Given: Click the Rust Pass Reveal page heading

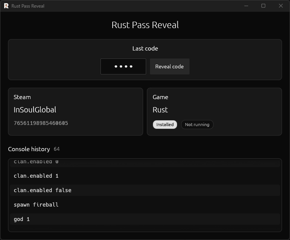Looking at the screenshot, I should click(x=145, y=25).
